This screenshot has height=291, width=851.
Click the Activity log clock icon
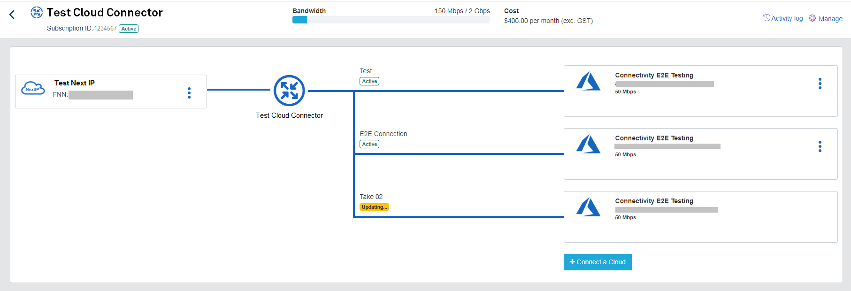click(x=767, y=18)
